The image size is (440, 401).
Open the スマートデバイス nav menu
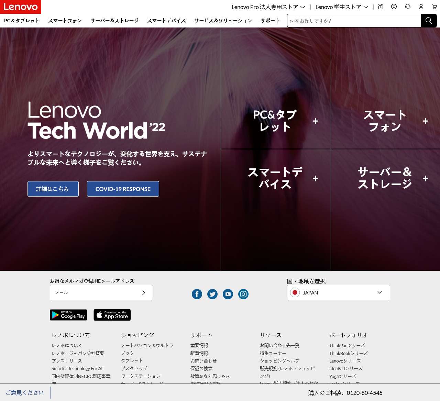166,21
